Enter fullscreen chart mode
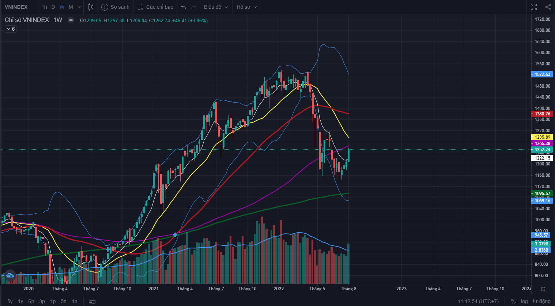 [534, 7]
